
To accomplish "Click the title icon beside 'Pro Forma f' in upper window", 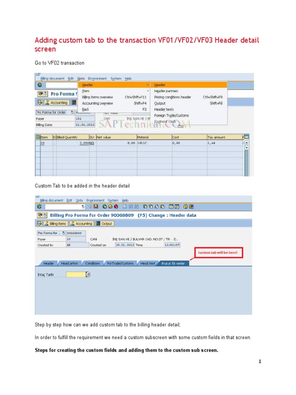I will click(42, 94).
